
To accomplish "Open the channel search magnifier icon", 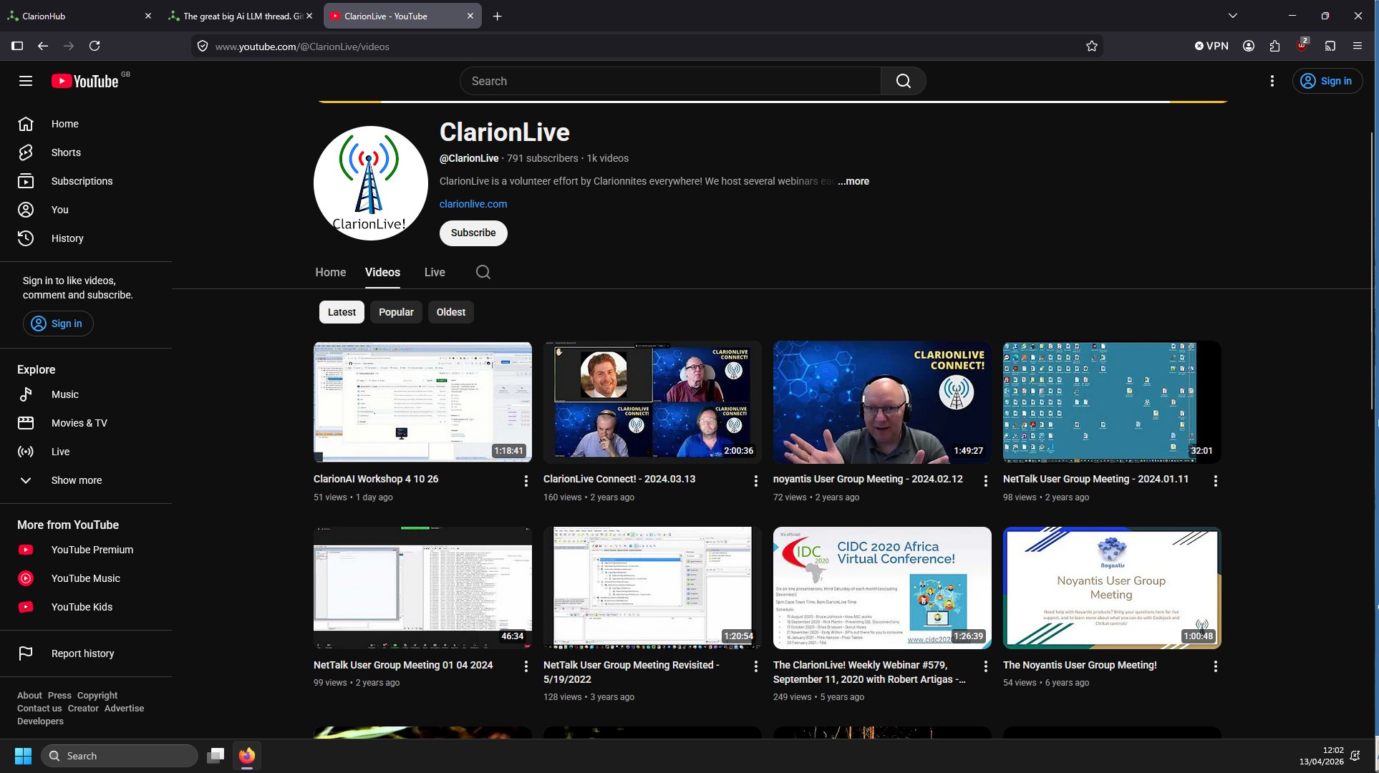I will (x=483, y=272).
